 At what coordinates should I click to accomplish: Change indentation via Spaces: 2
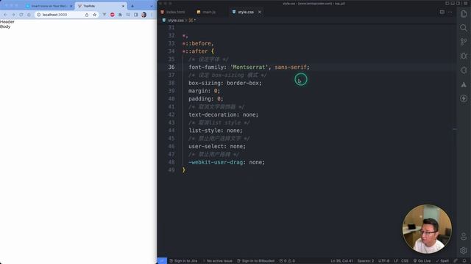pos(365,261)
